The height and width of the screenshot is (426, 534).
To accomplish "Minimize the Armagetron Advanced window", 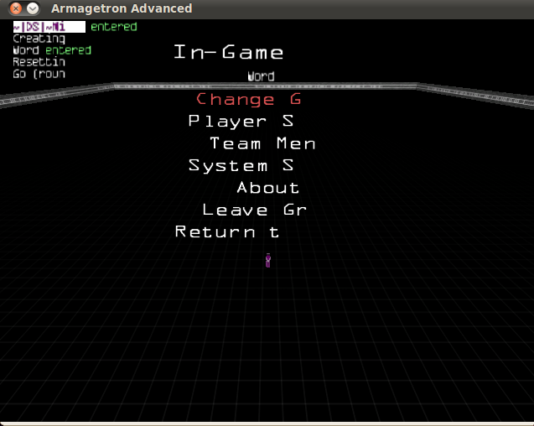I will [33, 8].
